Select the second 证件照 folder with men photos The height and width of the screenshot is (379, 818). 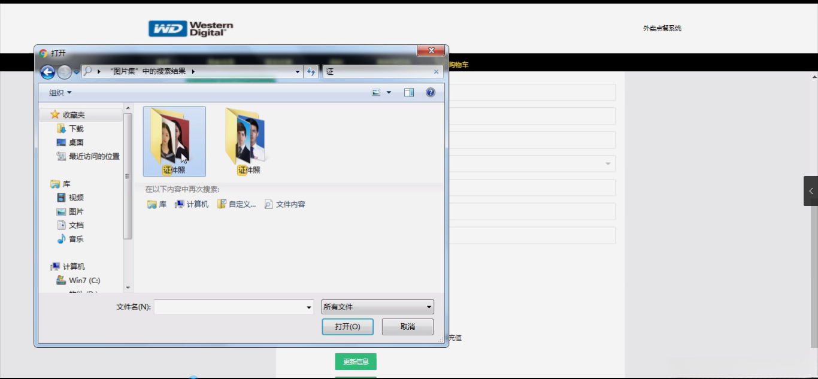click(x=249, y=142)
